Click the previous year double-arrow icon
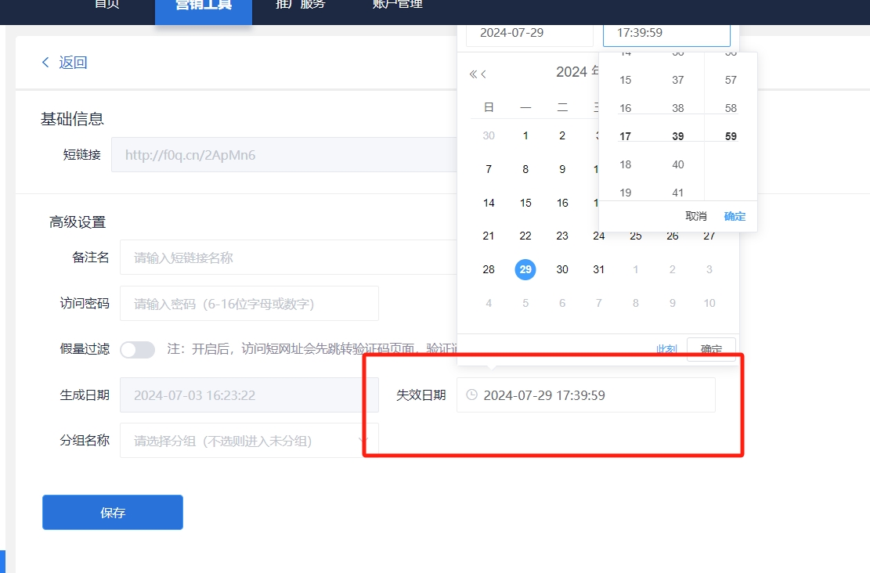 pos(473,74)
